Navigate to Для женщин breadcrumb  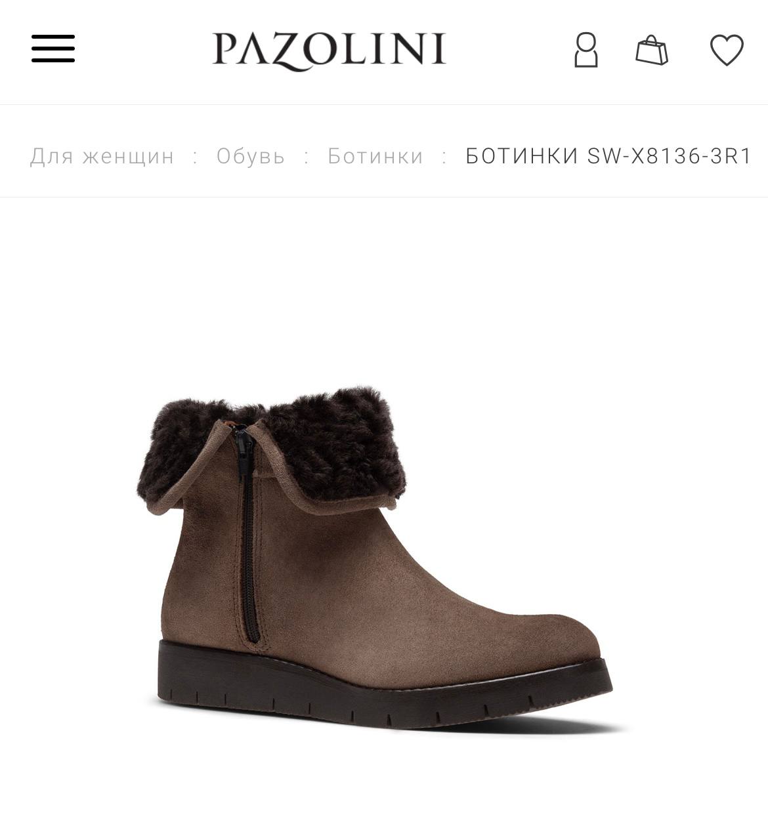pyautogui.click(x=102, y=156)
